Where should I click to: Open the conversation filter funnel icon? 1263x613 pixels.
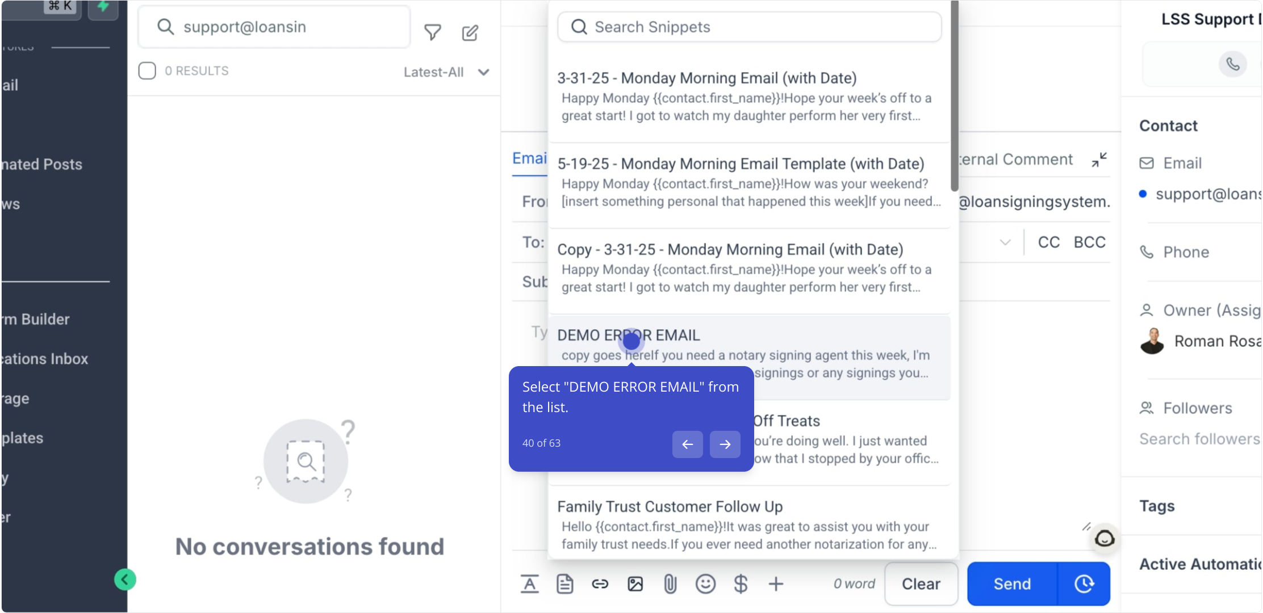(x=433, y=33)
